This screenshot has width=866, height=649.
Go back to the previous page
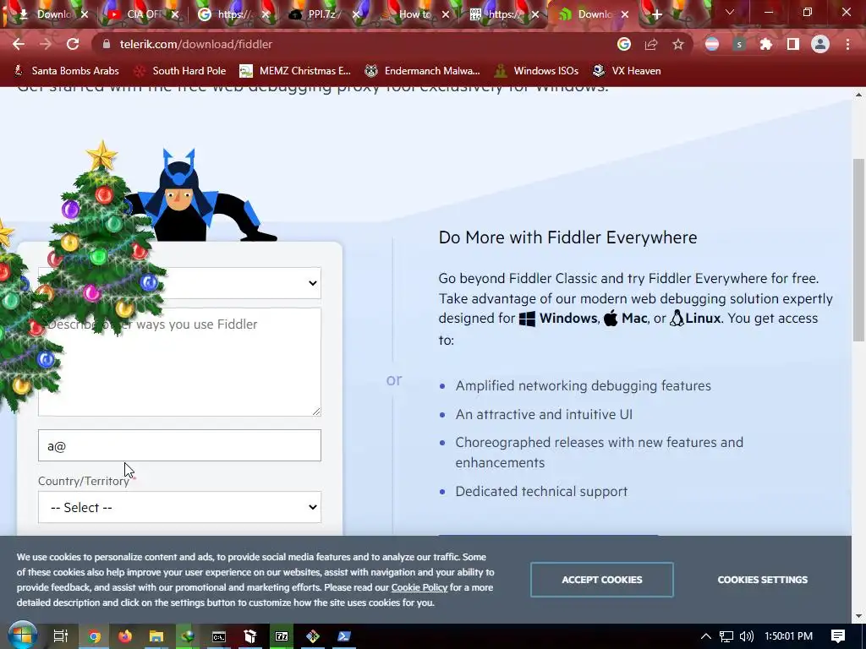click(19, 44)
